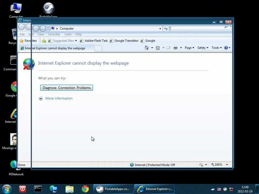Click the red power icon in taskbar
The height and width of the screenshot is (194, 259).
point(23,189)
